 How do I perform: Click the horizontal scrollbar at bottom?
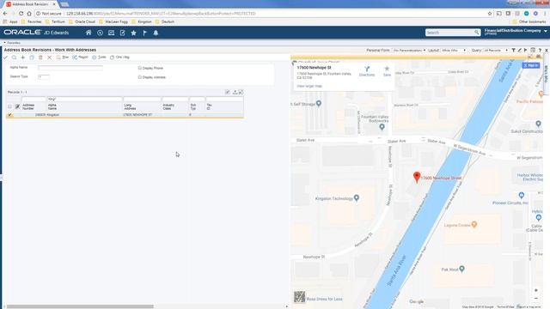pyautogui.click(x=80, y=306)
